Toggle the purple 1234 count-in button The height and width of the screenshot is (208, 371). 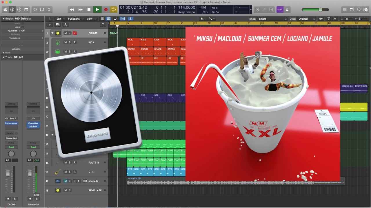280,10
